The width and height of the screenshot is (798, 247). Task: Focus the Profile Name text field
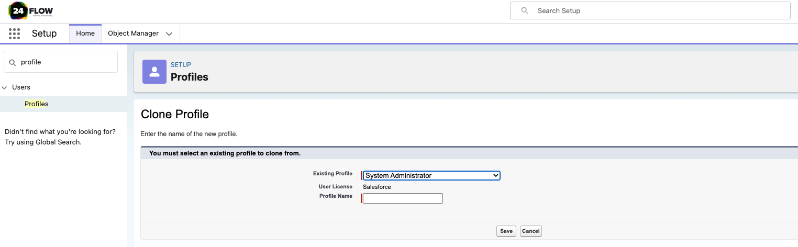[x=403, y=198]
